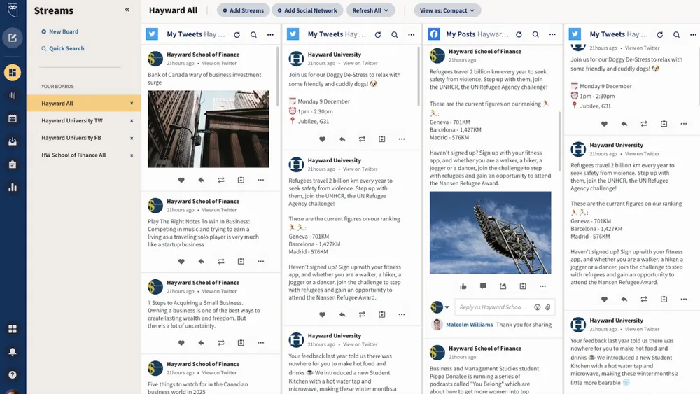
Task: Click the 'Reply as Hayward School' input field
Action: tap(493, 307)
